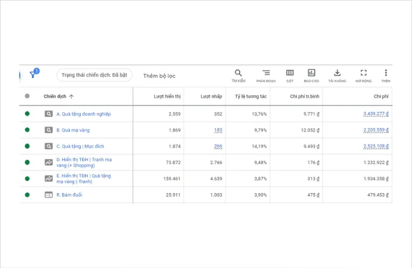Sort by the Lượt nhấp column

(x=211, y=96)
